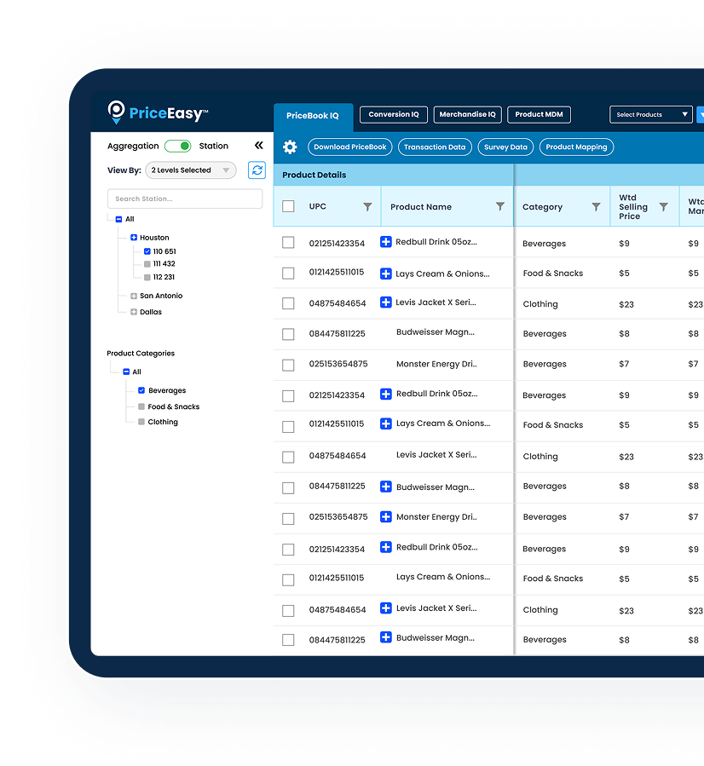Check the Food & Snacks category
The width and height of the screenshot is (704, 766).
coord(141,406)
